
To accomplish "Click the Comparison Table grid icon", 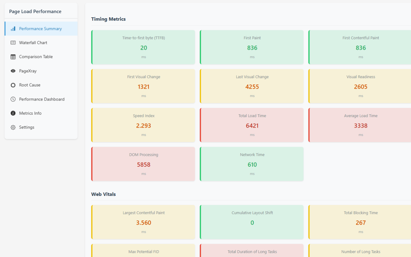I will point(13,57).
